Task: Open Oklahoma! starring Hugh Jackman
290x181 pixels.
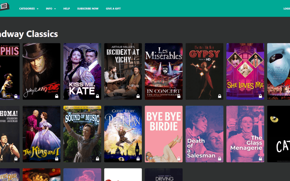Action: click(10, 134)
